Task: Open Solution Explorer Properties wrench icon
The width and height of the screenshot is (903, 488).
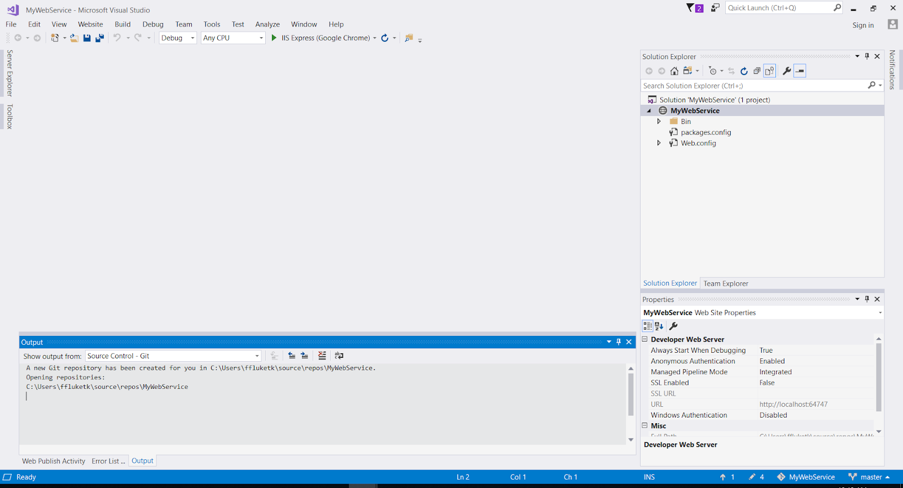Action: [787, 71]
